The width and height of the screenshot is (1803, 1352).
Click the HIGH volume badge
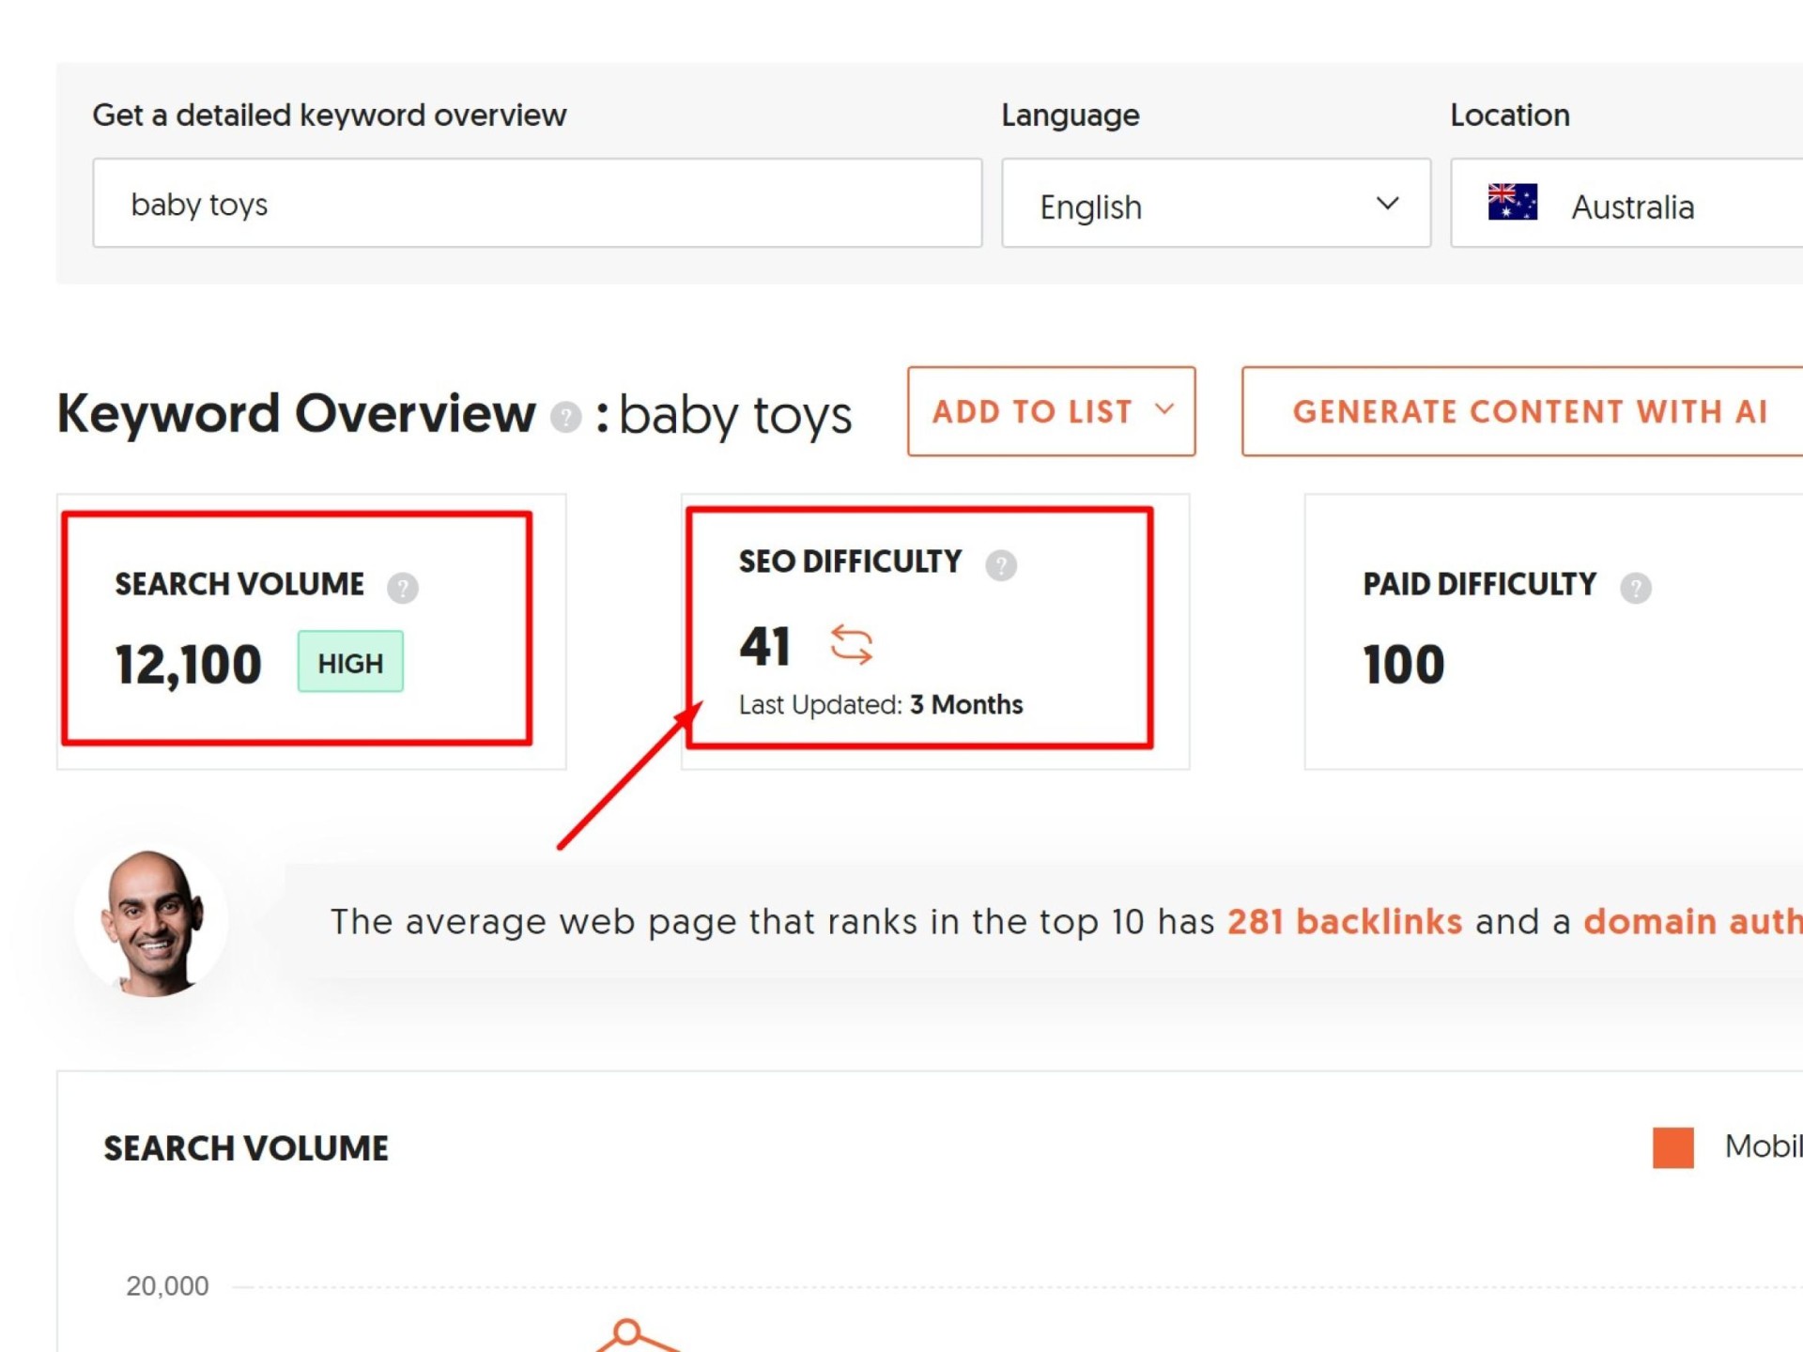350,662
